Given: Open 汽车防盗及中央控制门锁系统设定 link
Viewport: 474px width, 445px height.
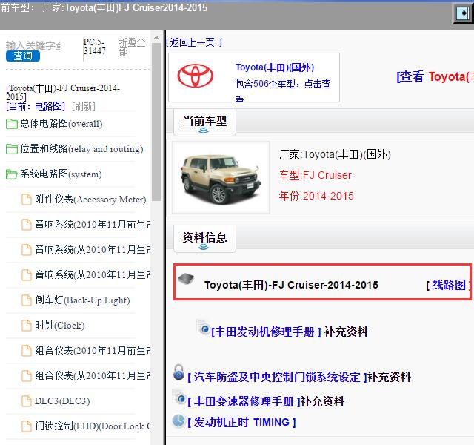Looking at the screenshot, I should pyautogui.click(x=277, y=378).
